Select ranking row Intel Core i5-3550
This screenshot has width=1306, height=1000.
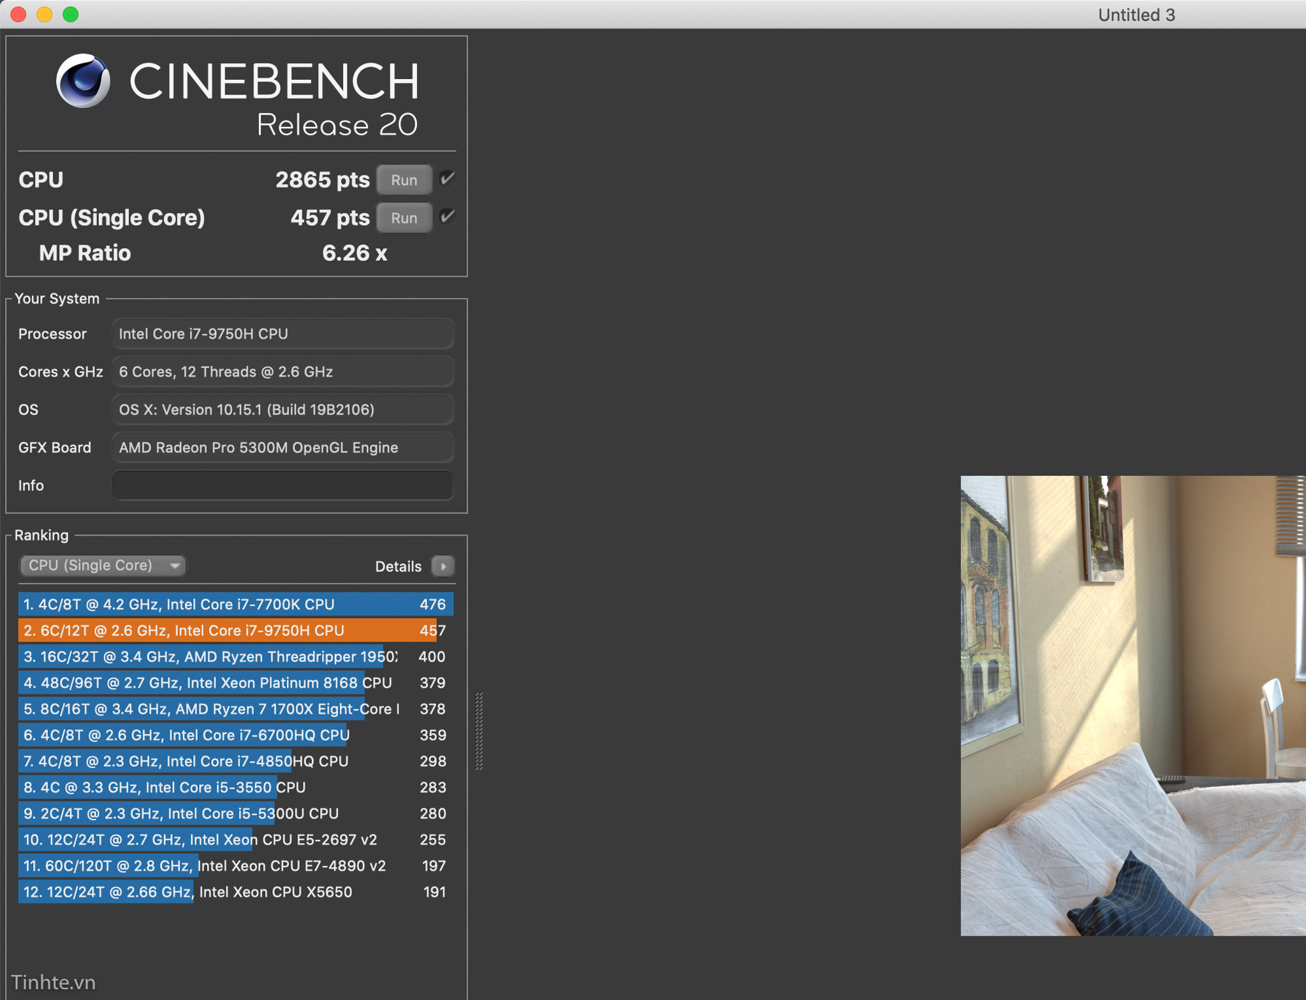(236, 787)
